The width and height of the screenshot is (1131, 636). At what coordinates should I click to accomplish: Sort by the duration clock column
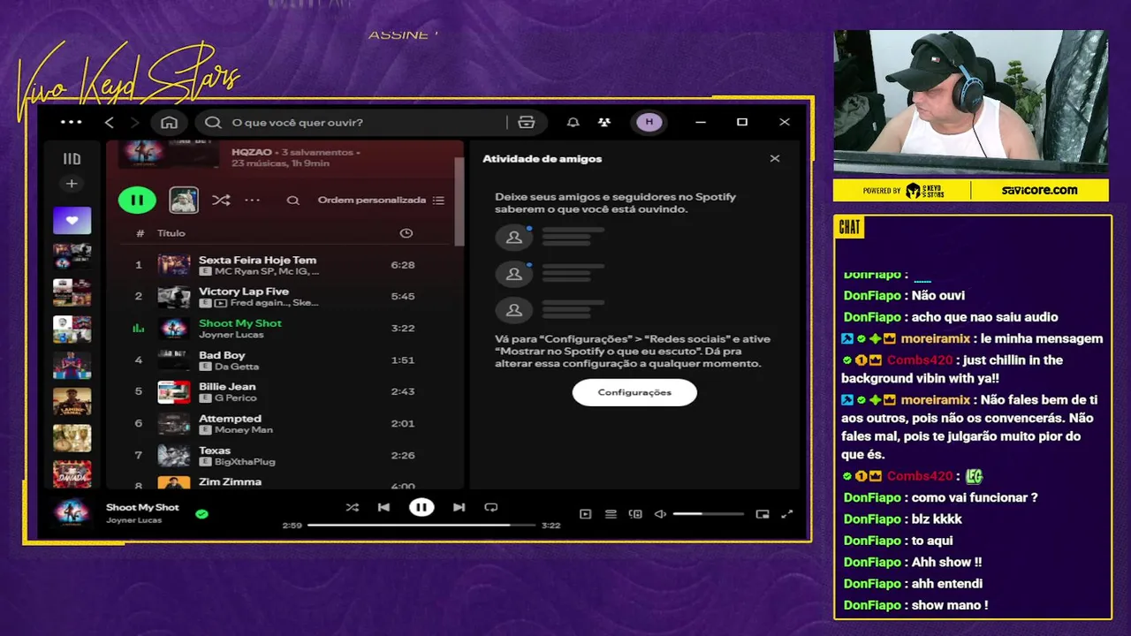tap(406, 233)
